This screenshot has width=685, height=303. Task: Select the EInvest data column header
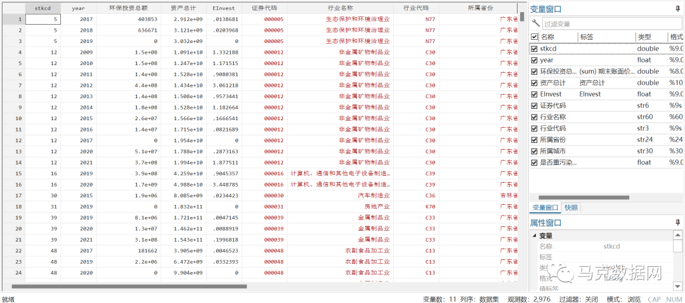tap(224, 8)
